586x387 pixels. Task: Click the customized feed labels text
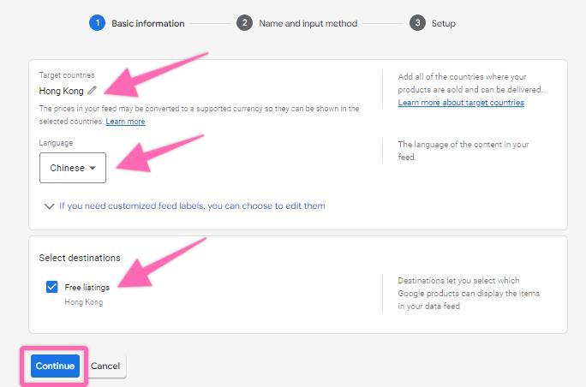[192, 205]
